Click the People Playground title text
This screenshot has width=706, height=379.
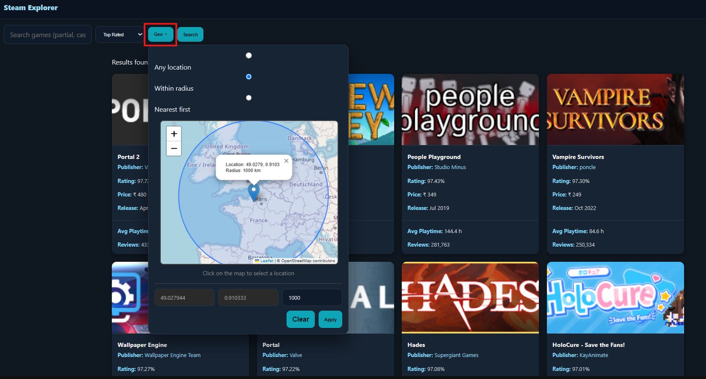click(434, 157)
